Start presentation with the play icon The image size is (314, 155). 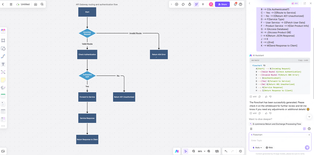[x=177, y=4]
